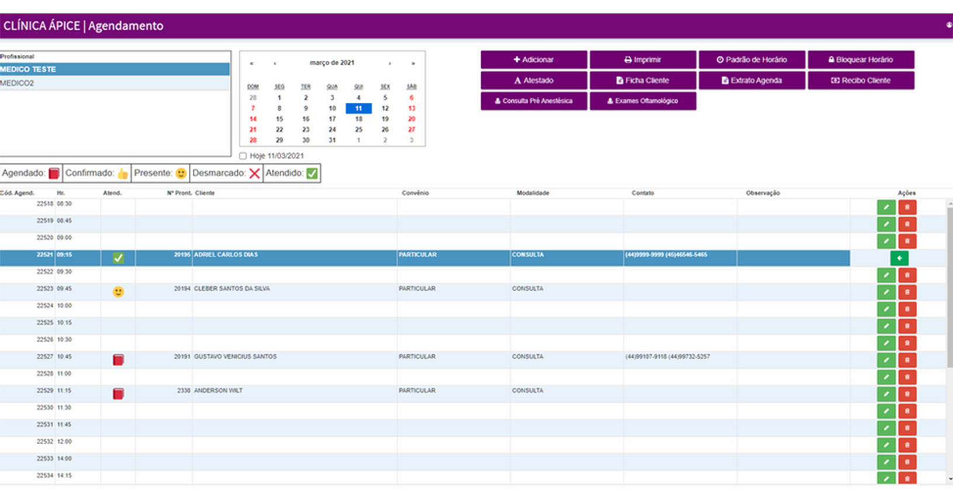Edit the 09:45 Cleber Santos appointment
Screen dimensions: 953x502
tap(886, 292)
